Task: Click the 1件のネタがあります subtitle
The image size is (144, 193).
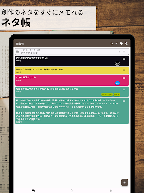Action: coord(29,53)
